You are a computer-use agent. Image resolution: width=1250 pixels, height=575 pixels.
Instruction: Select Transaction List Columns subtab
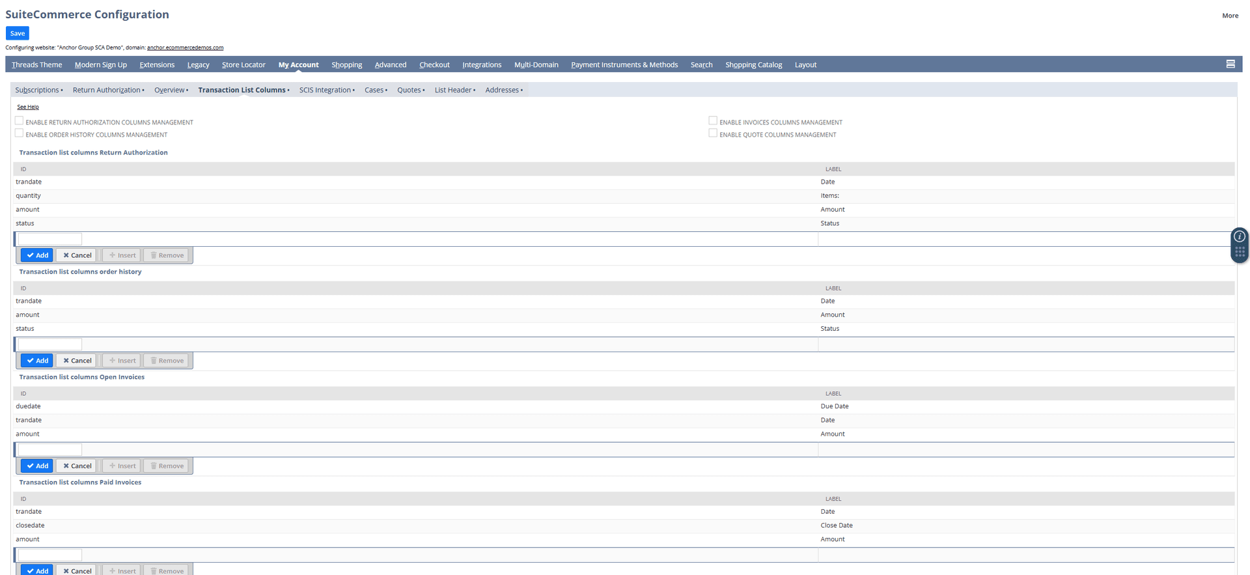[243, 90]
